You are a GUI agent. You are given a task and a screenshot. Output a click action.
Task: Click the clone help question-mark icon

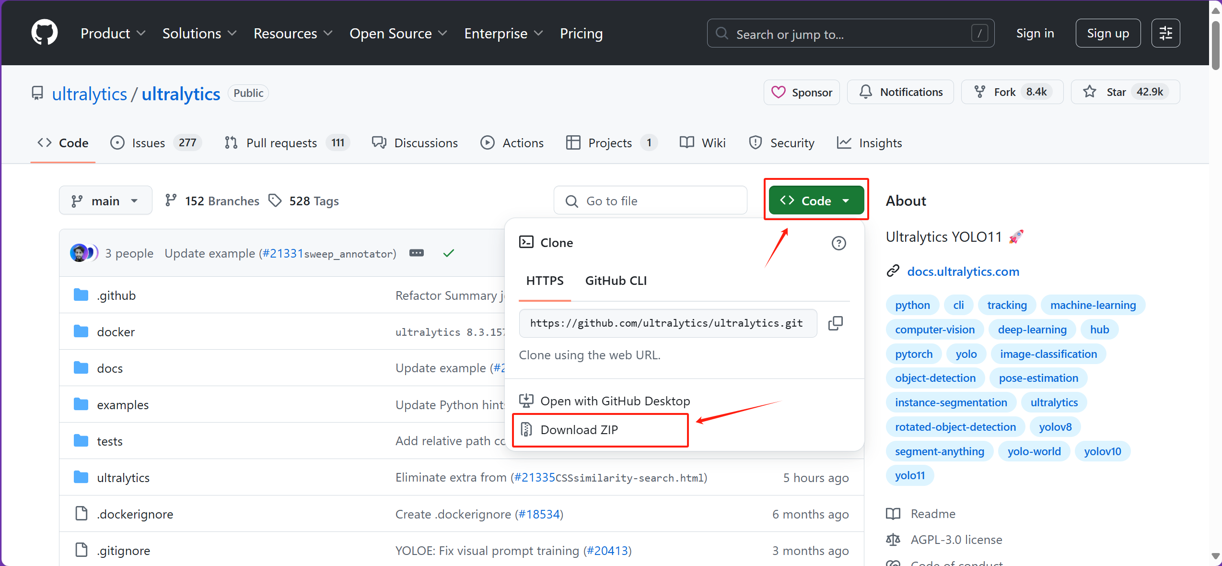coord(838,243)
